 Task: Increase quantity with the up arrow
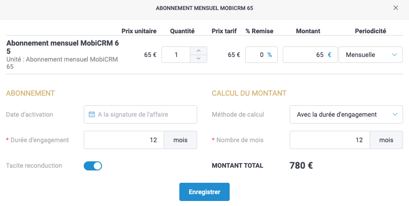pos(198,51)
